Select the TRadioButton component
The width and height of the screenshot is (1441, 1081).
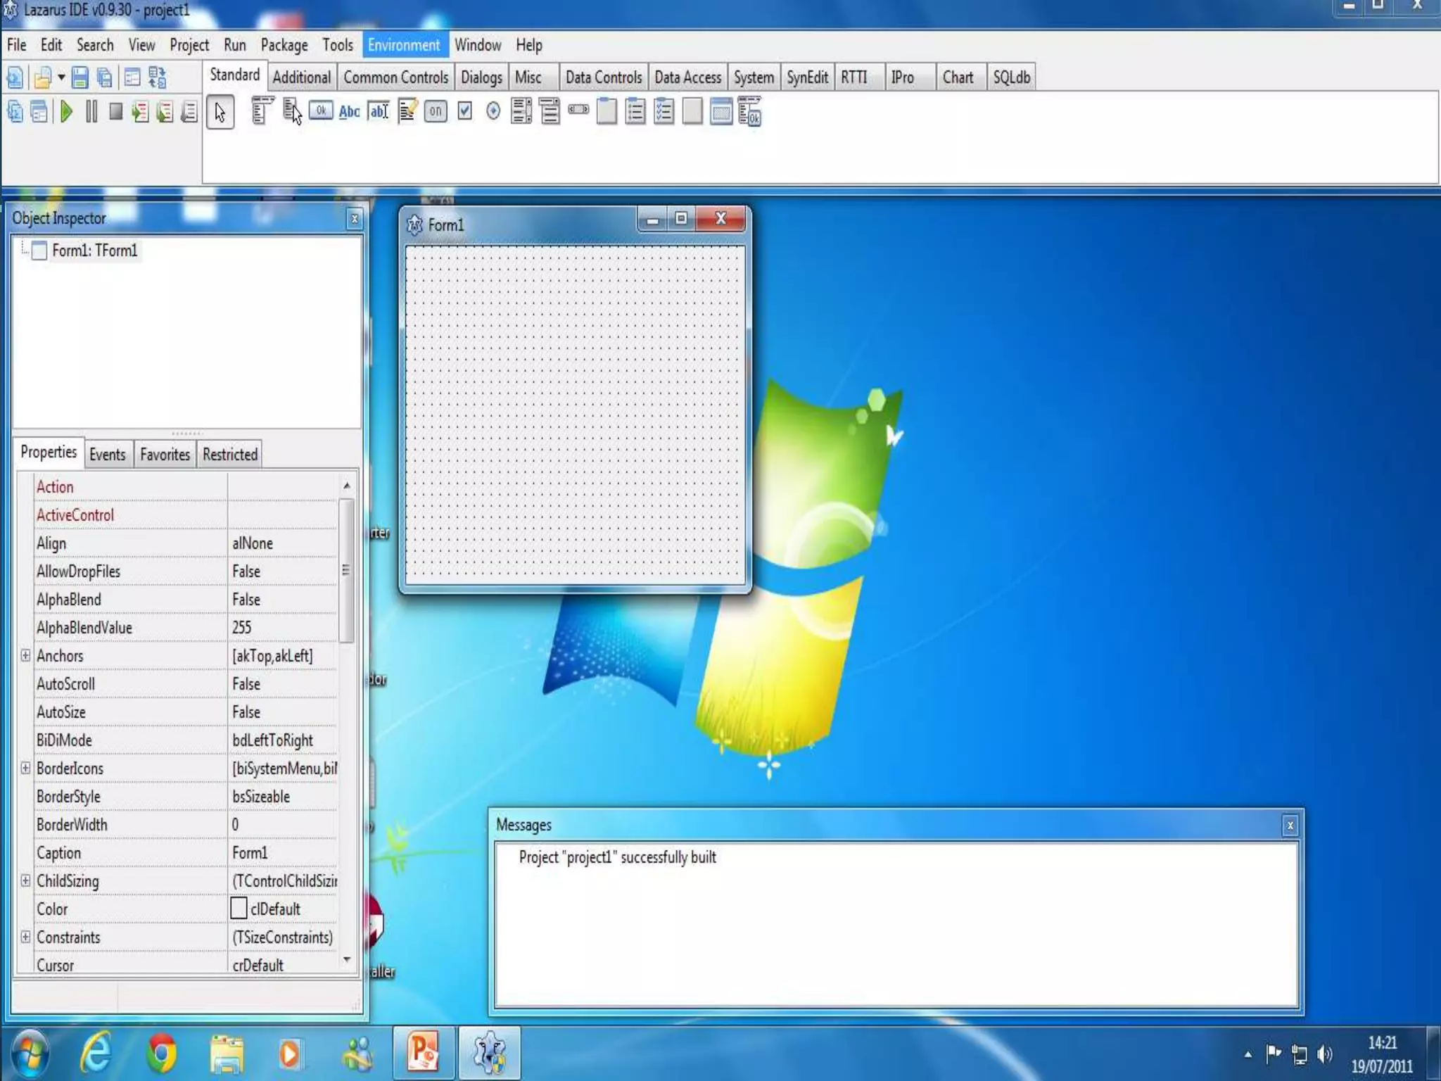pyautogui.click(x=493, y=111)
